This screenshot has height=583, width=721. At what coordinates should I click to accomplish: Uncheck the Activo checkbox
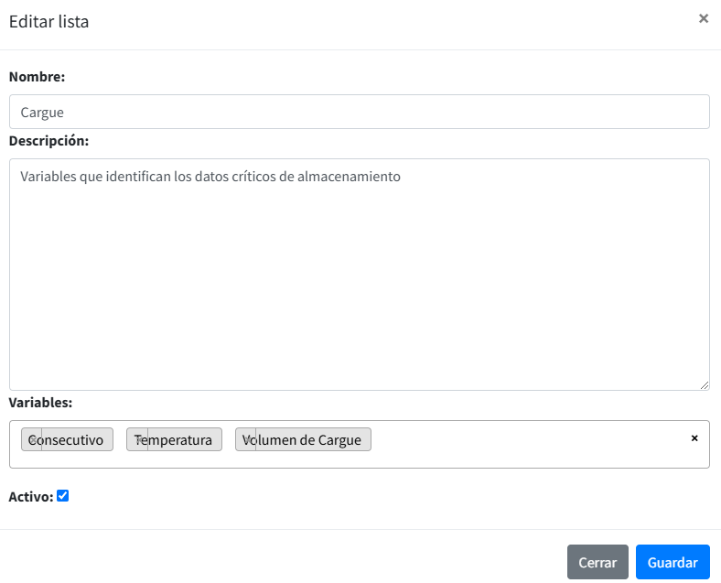[62, 496]
